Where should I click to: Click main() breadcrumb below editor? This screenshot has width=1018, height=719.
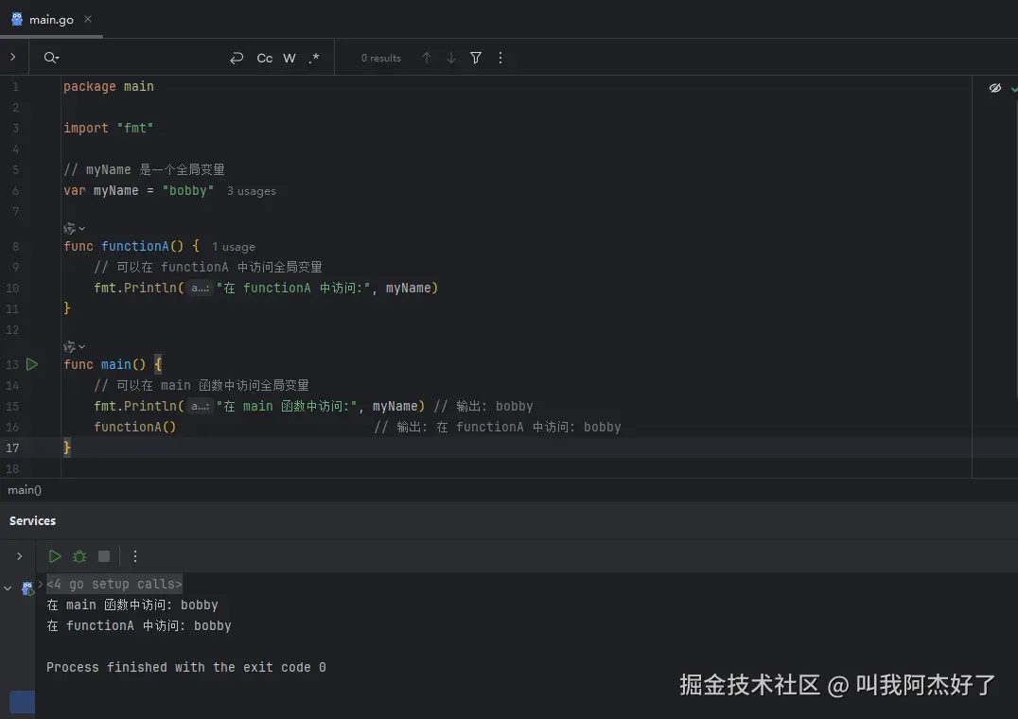[25, 490]
